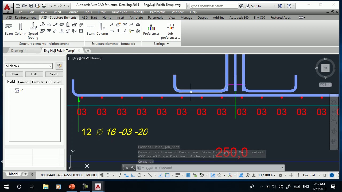Open the Modify menu
The width and height of the screenshot is (342, 192).
(x=139, y=12)
